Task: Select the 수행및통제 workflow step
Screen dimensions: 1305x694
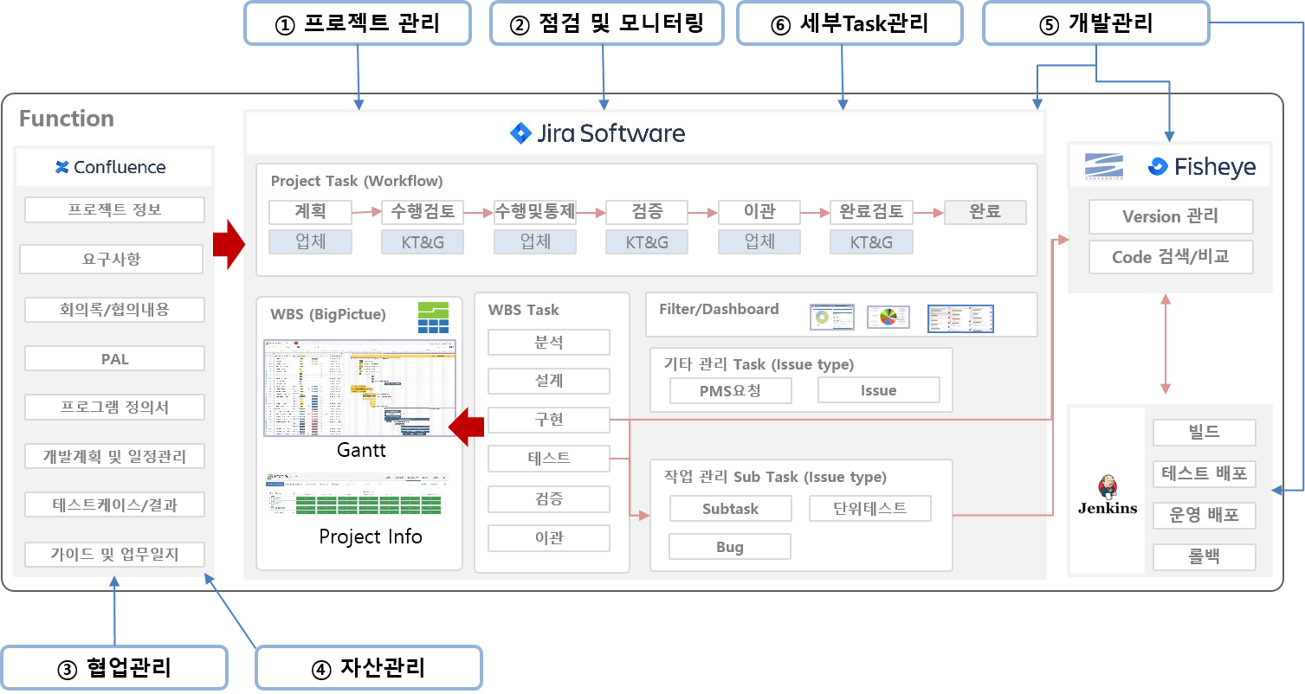Action: [535, 212]
